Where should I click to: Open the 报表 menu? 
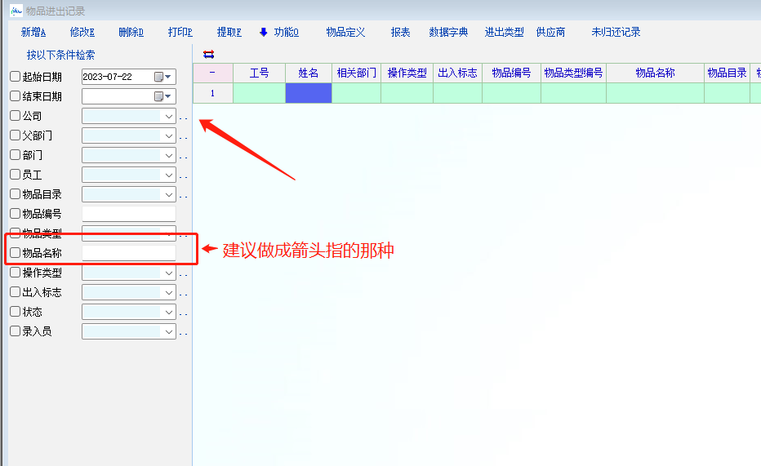[400, 33]
